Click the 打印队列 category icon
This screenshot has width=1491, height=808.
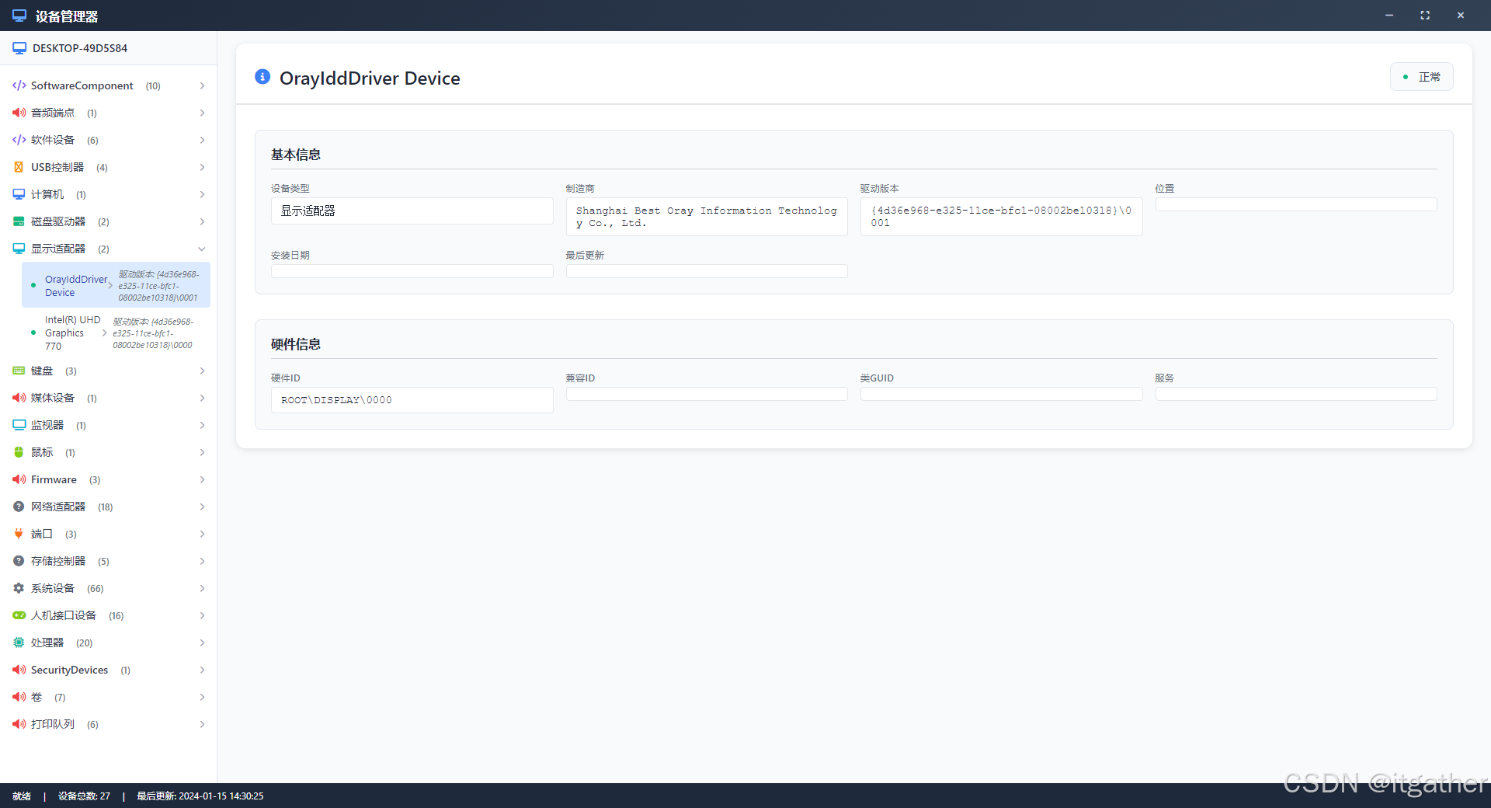click(x=19, y=724)
